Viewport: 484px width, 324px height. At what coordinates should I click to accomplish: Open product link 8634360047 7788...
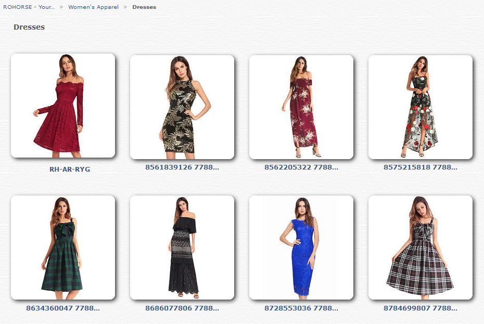[63, 308]
